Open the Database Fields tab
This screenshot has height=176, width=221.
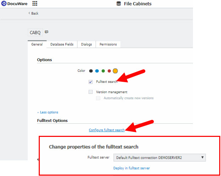click(x=62, y=44)
